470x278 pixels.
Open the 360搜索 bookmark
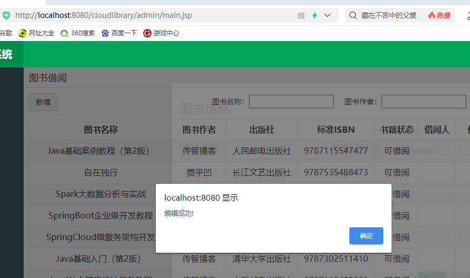click(x=78, y=33)
